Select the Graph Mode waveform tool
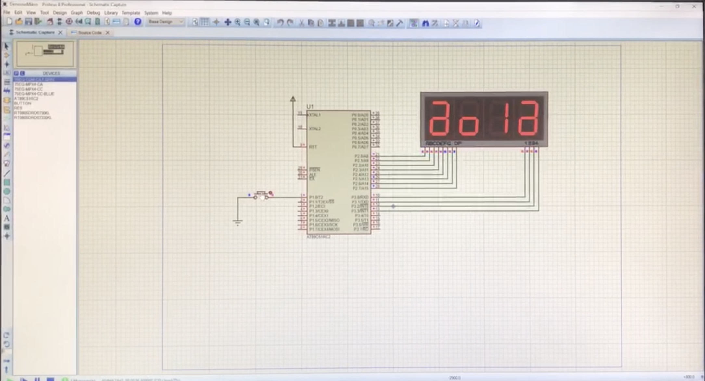The height and width of the screenshot is (381, 705). [6, 128]
